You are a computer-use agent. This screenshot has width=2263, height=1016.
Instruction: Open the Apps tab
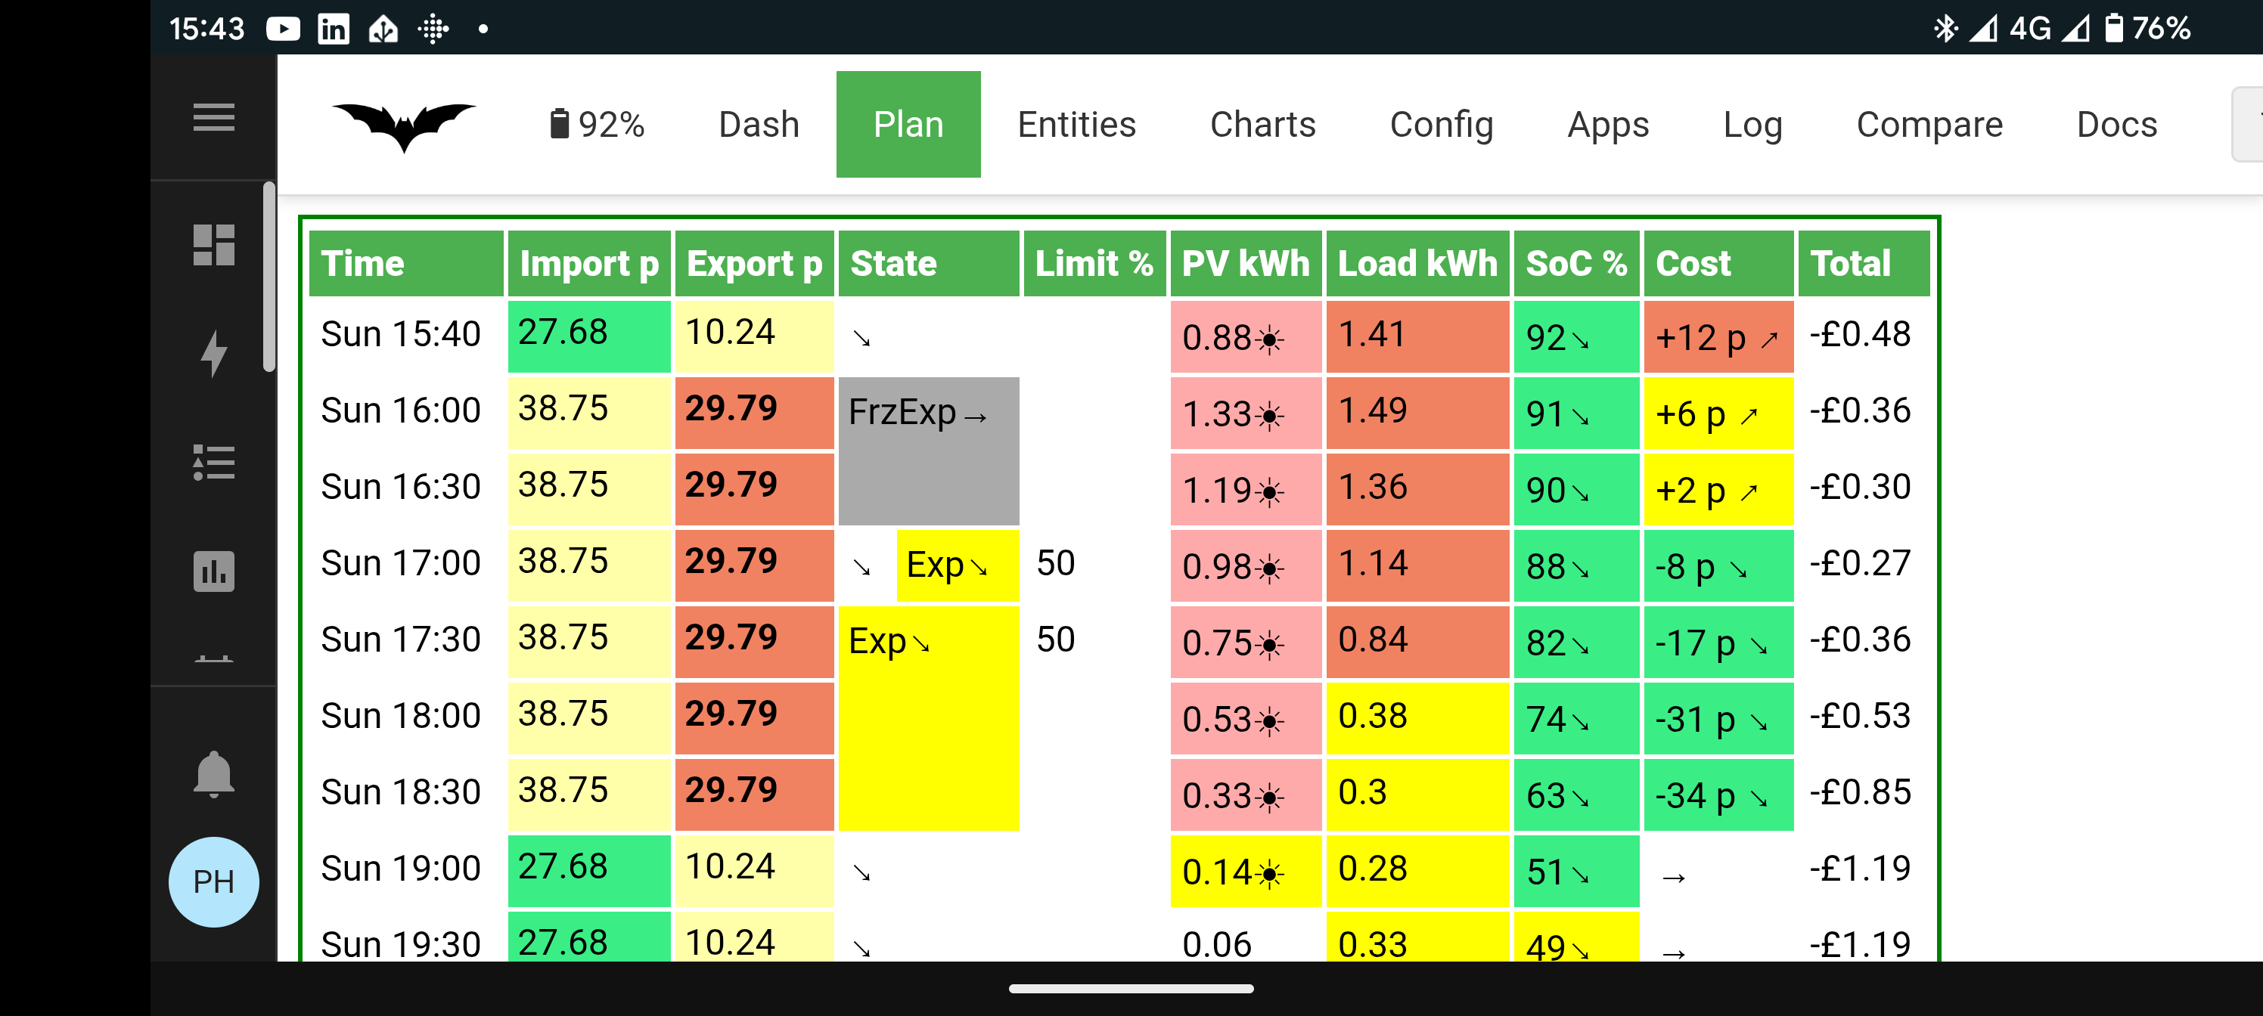[1608, 125]
